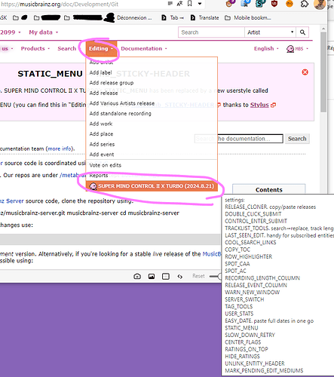Click the Stylus link in notice
Viewport: 334px width, 377px height.
coord(259,105)
